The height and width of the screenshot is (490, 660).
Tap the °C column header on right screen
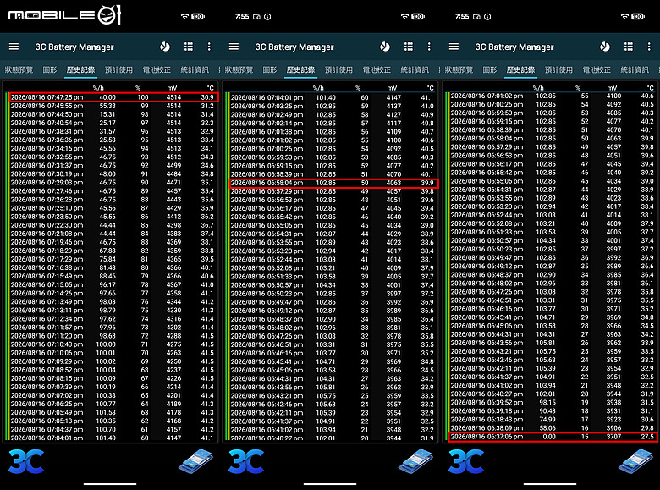[650, 88]
